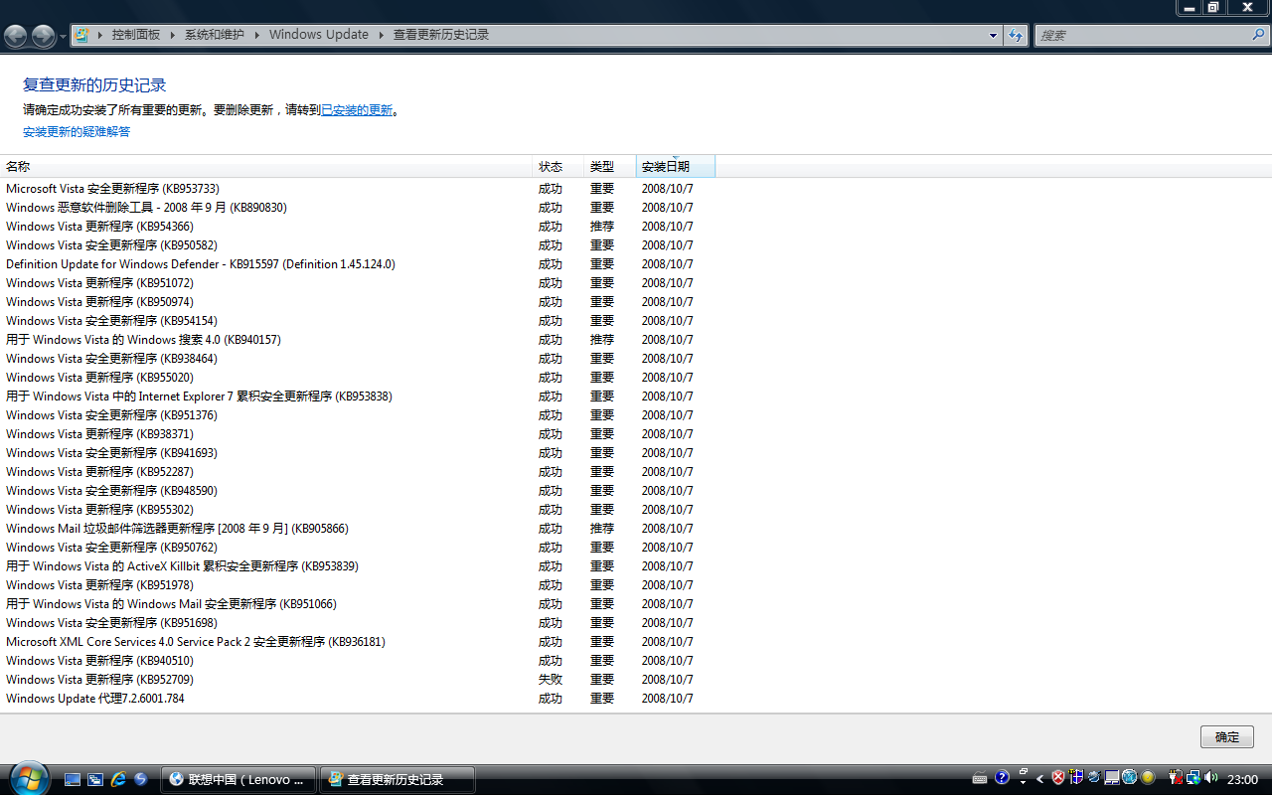Select the Windows Mail 垃圾邮件筛选器 KB905866 row
1272x795 pixels.
[358, 529]
